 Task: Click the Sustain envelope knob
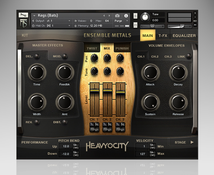(x=151, y=102)
